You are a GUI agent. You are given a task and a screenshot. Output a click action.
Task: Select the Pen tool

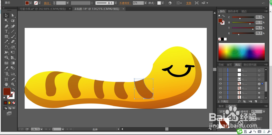click(6, 26)
